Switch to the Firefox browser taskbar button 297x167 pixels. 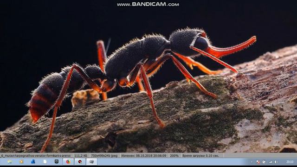pos(68,162)
